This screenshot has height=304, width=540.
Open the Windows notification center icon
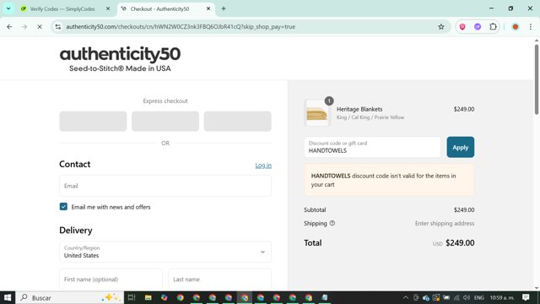click(526, 297)
